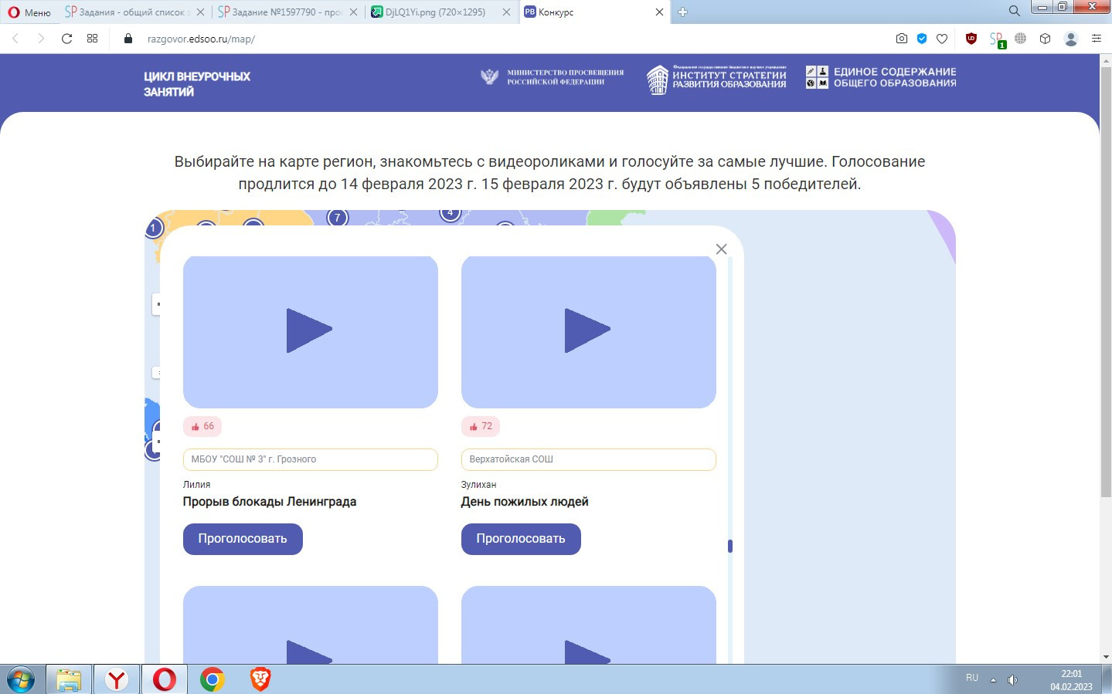The width and height of the screenshot is (1112, 694).
Task: Select map cluster marker number 7
Action: pyautogui.click(x=337, y=218)
